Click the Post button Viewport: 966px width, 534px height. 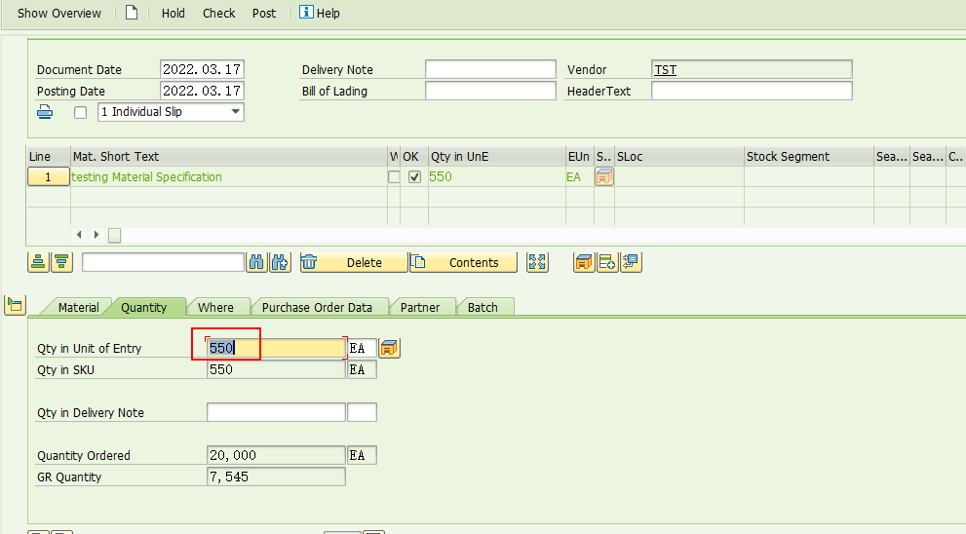coord(264,13)
